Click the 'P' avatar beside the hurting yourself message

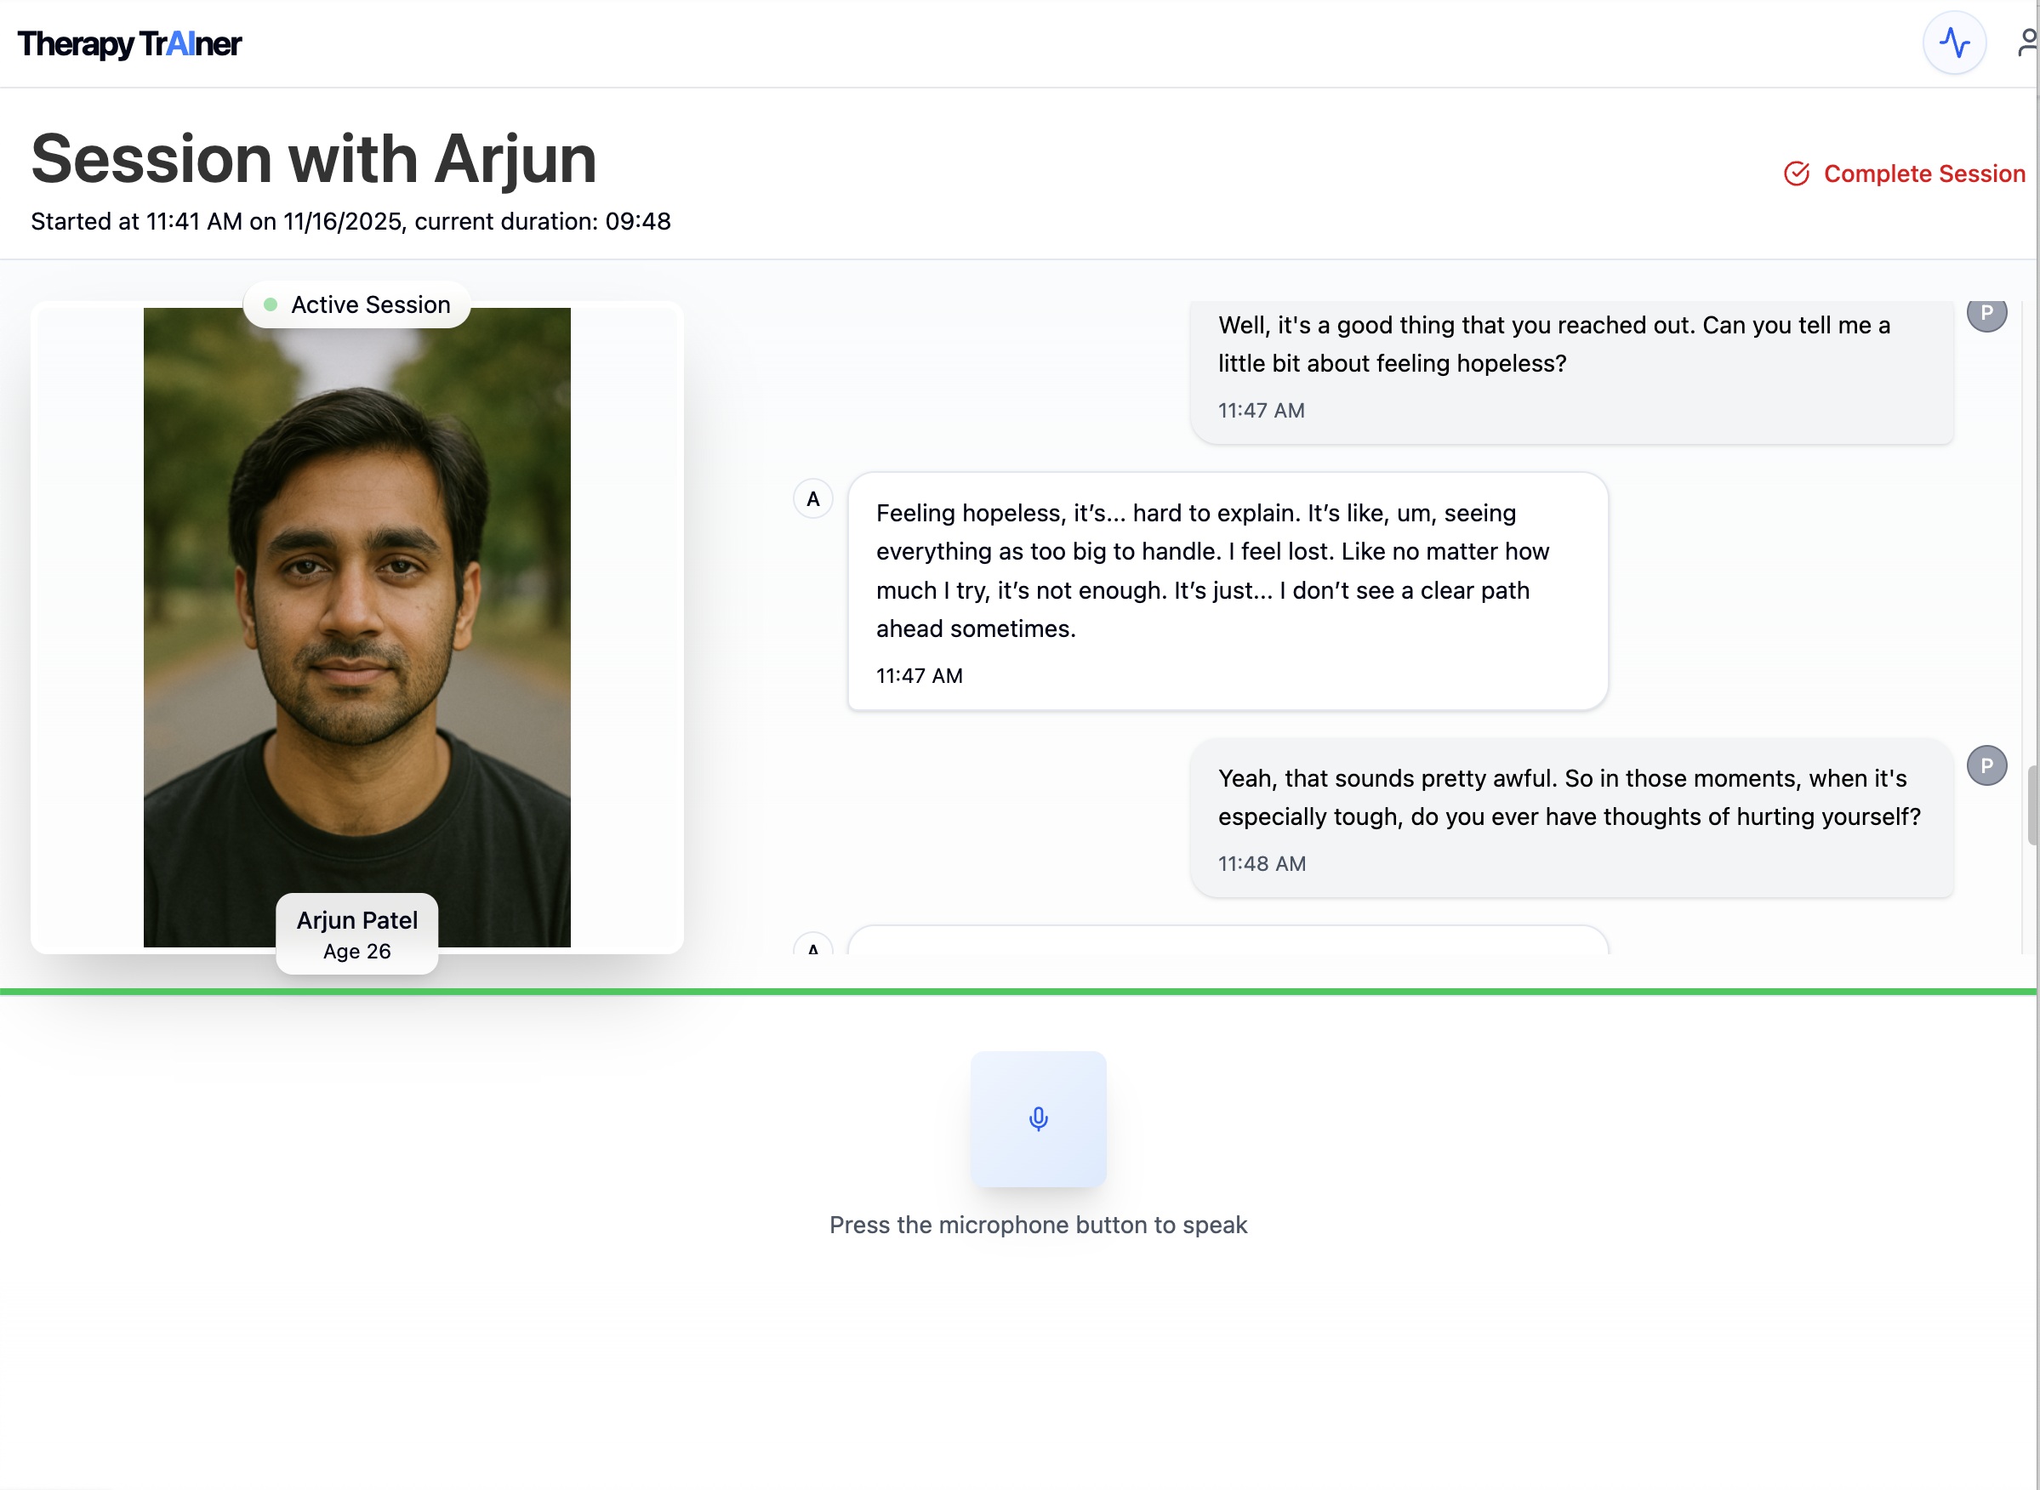click(x=1986, y=765)
